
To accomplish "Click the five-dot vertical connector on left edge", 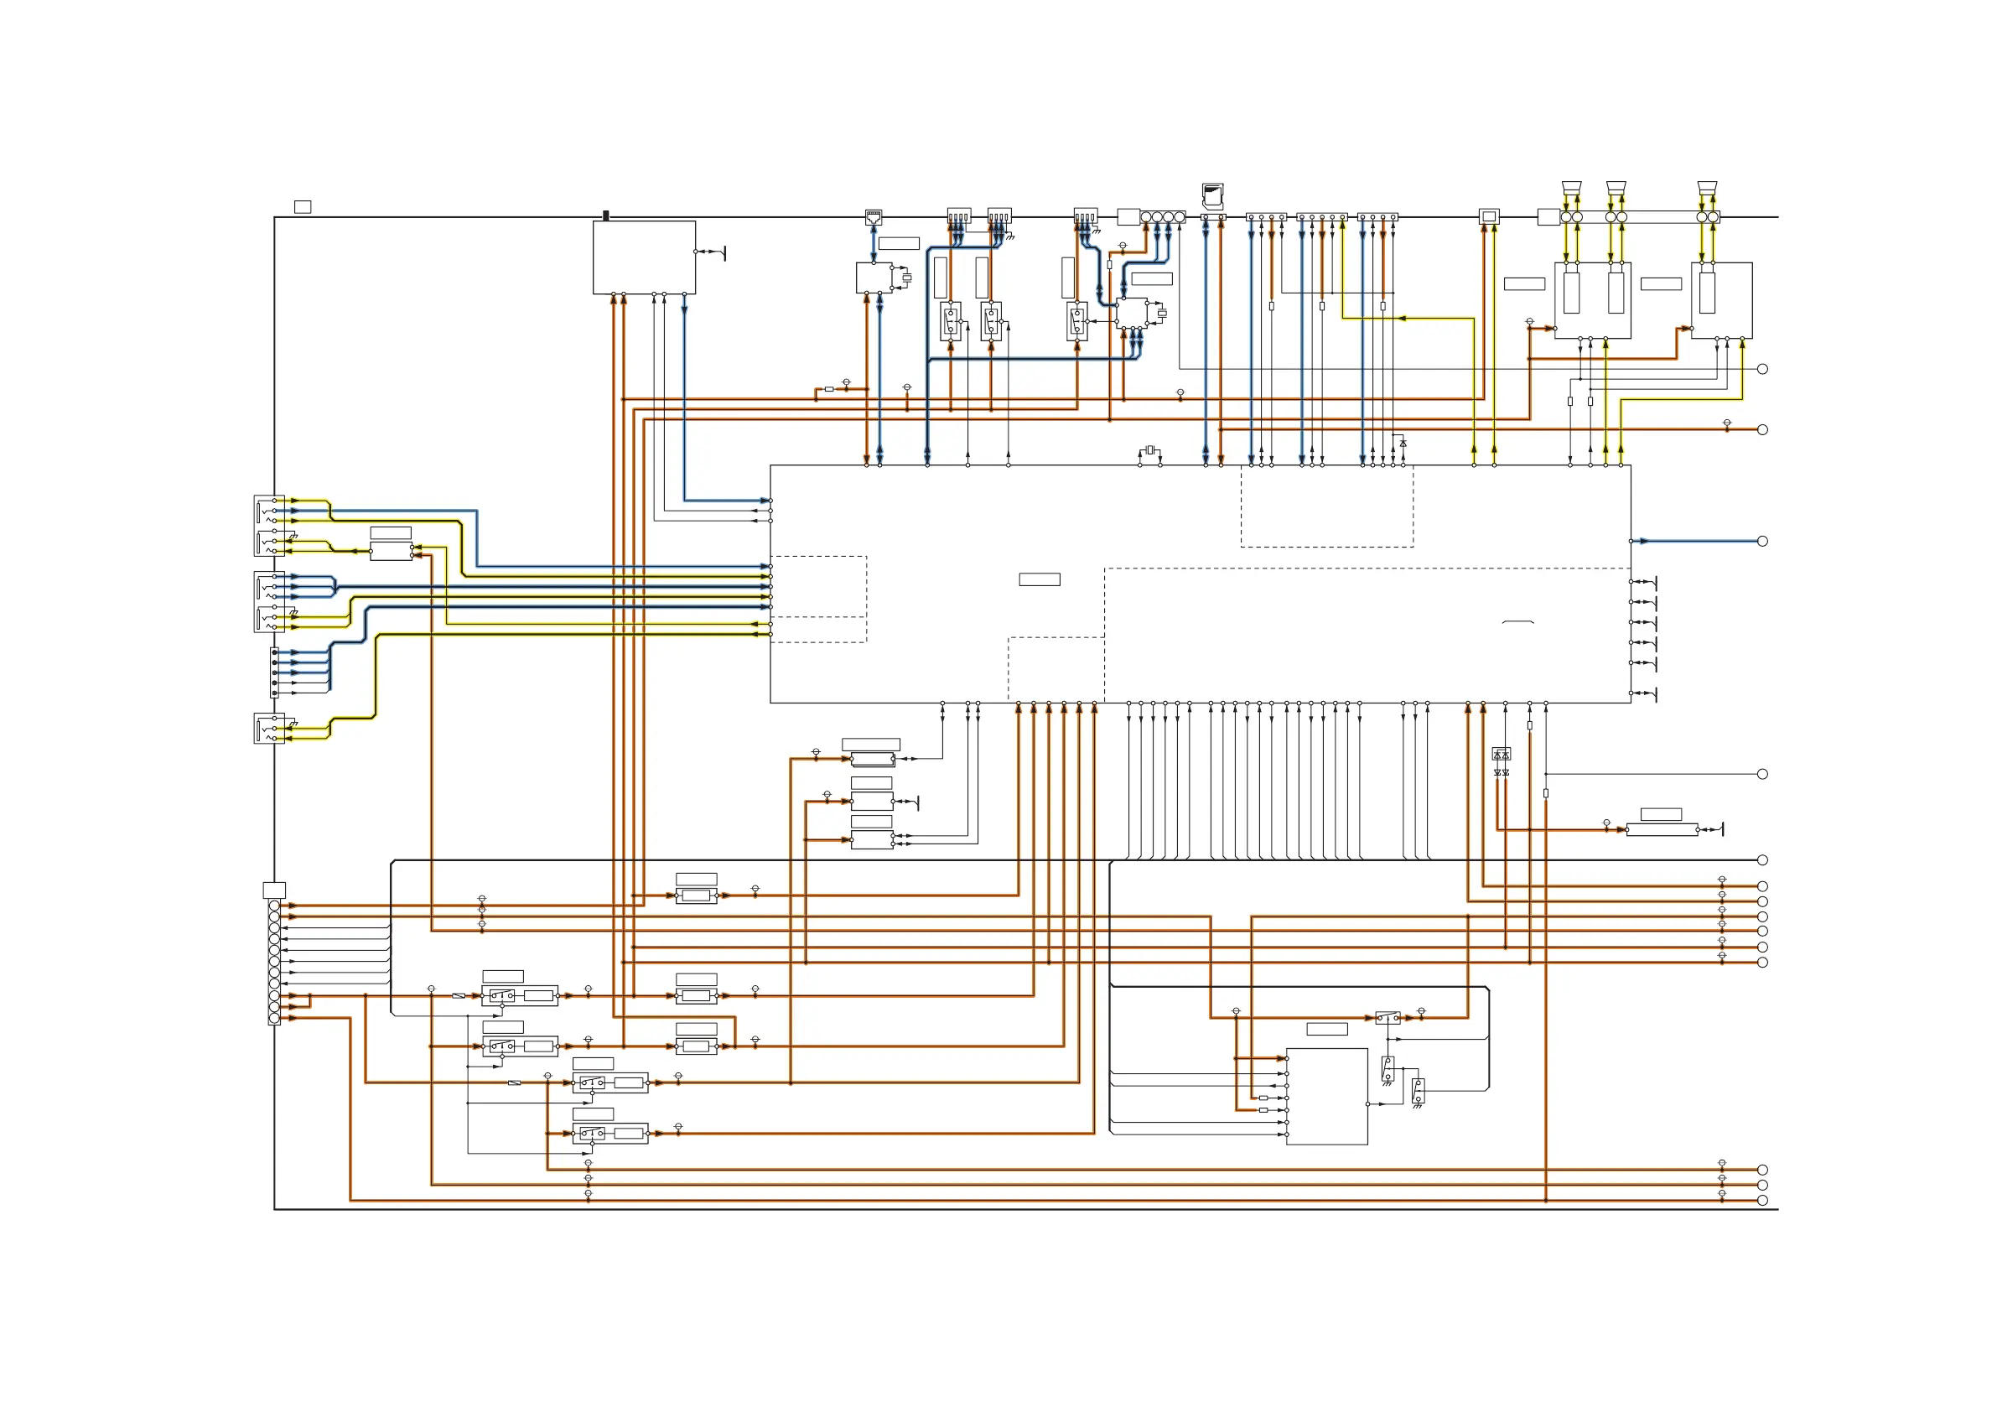I will tap(275, 672).
